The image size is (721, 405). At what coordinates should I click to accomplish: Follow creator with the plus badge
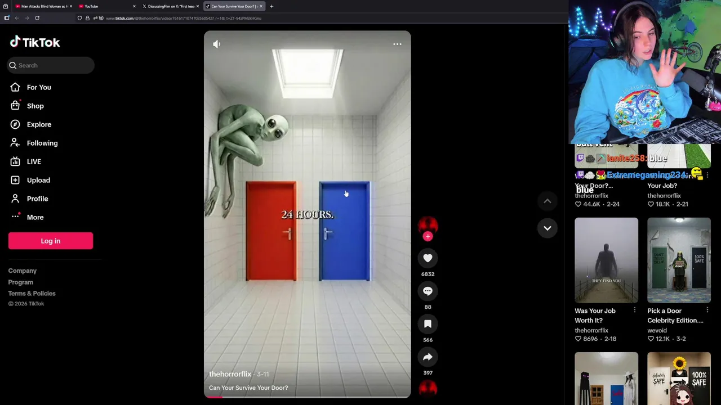point(428,236)
